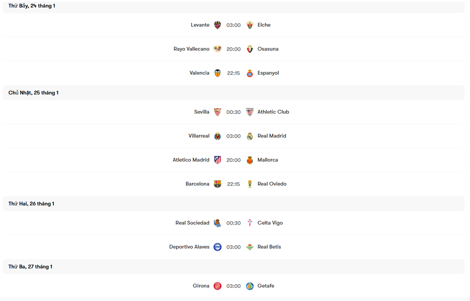
Task: Open the Atletico Madrid badge
Action: coord(218,160)
